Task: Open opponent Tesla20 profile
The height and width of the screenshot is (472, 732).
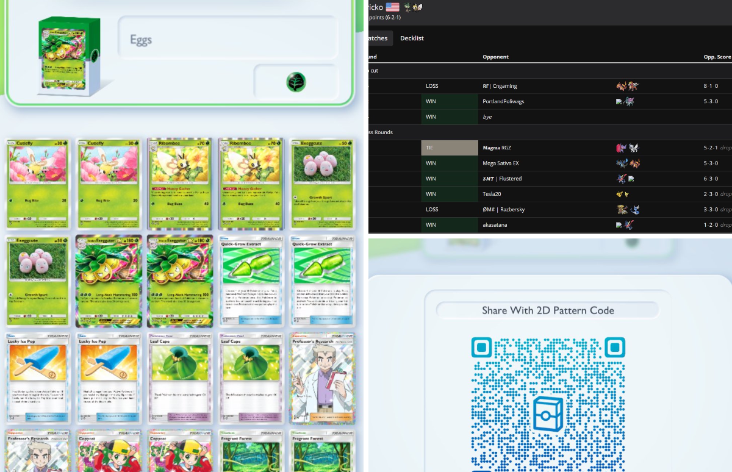Action: [493, 194]
